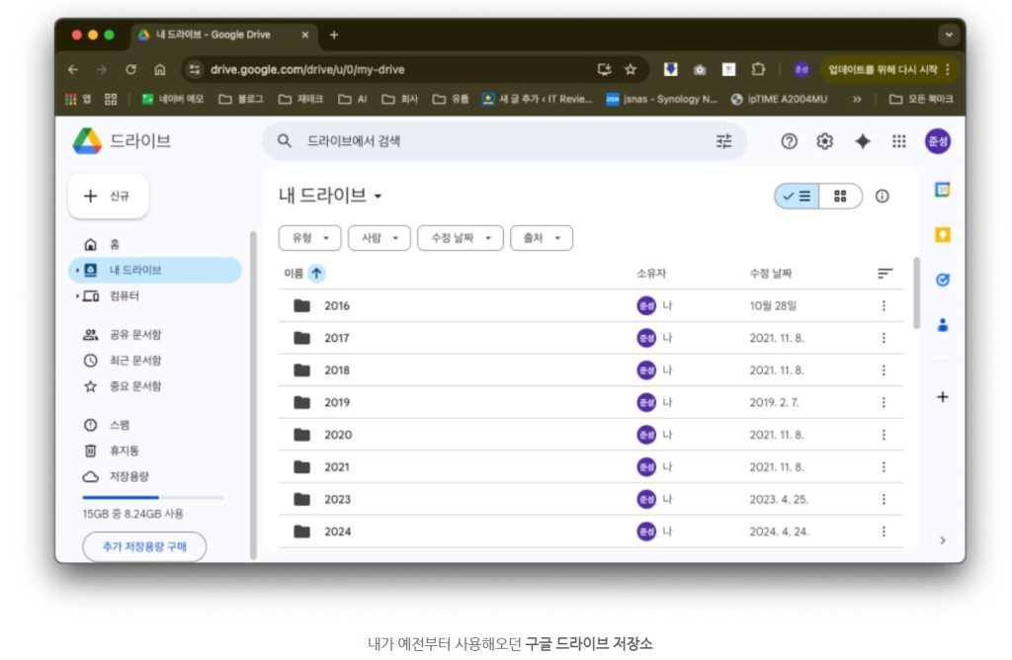Click the help question mark icon
1012x660 pixels.
(x=789, y=141)
